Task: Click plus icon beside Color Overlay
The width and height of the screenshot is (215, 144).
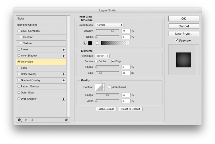Action: click(x=64, y=74)
